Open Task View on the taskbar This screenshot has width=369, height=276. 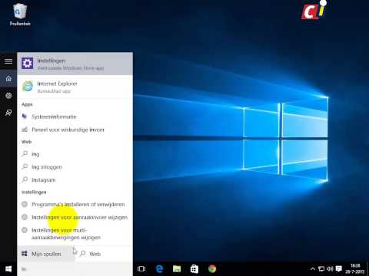[x=141, y=269]
